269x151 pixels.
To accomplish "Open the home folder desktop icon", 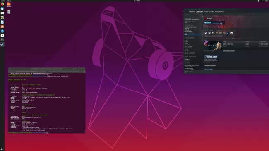I will [9, 5].
